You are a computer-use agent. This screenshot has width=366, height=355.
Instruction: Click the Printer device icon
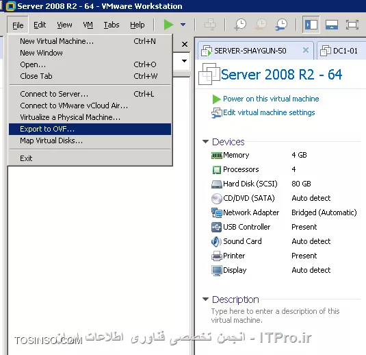click(x=217, y=256)
